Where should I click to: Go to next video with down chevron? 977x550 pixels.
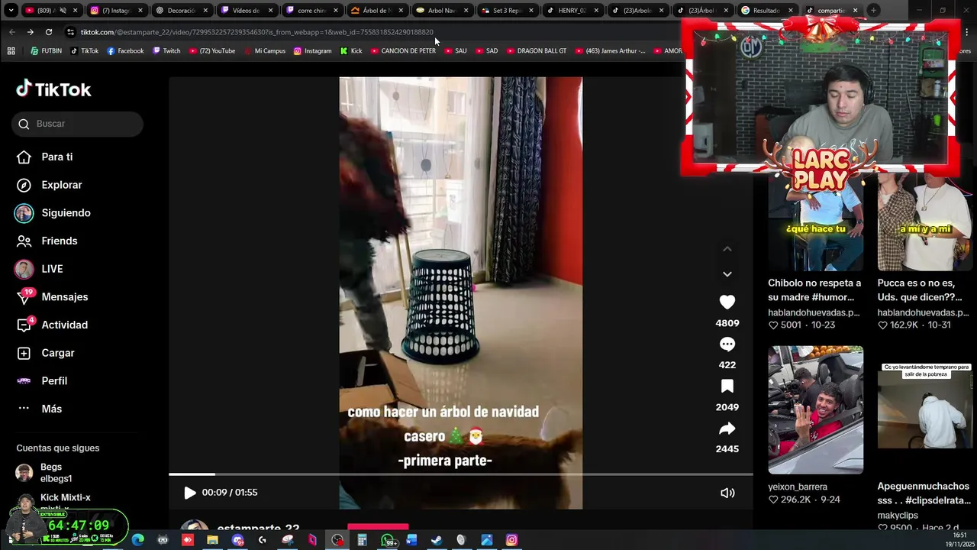coord(727,273)
